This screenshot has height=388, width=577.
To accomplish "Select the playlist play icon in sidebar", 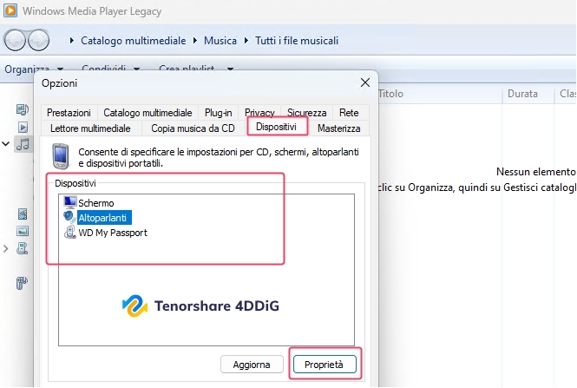I will [23, 127].
